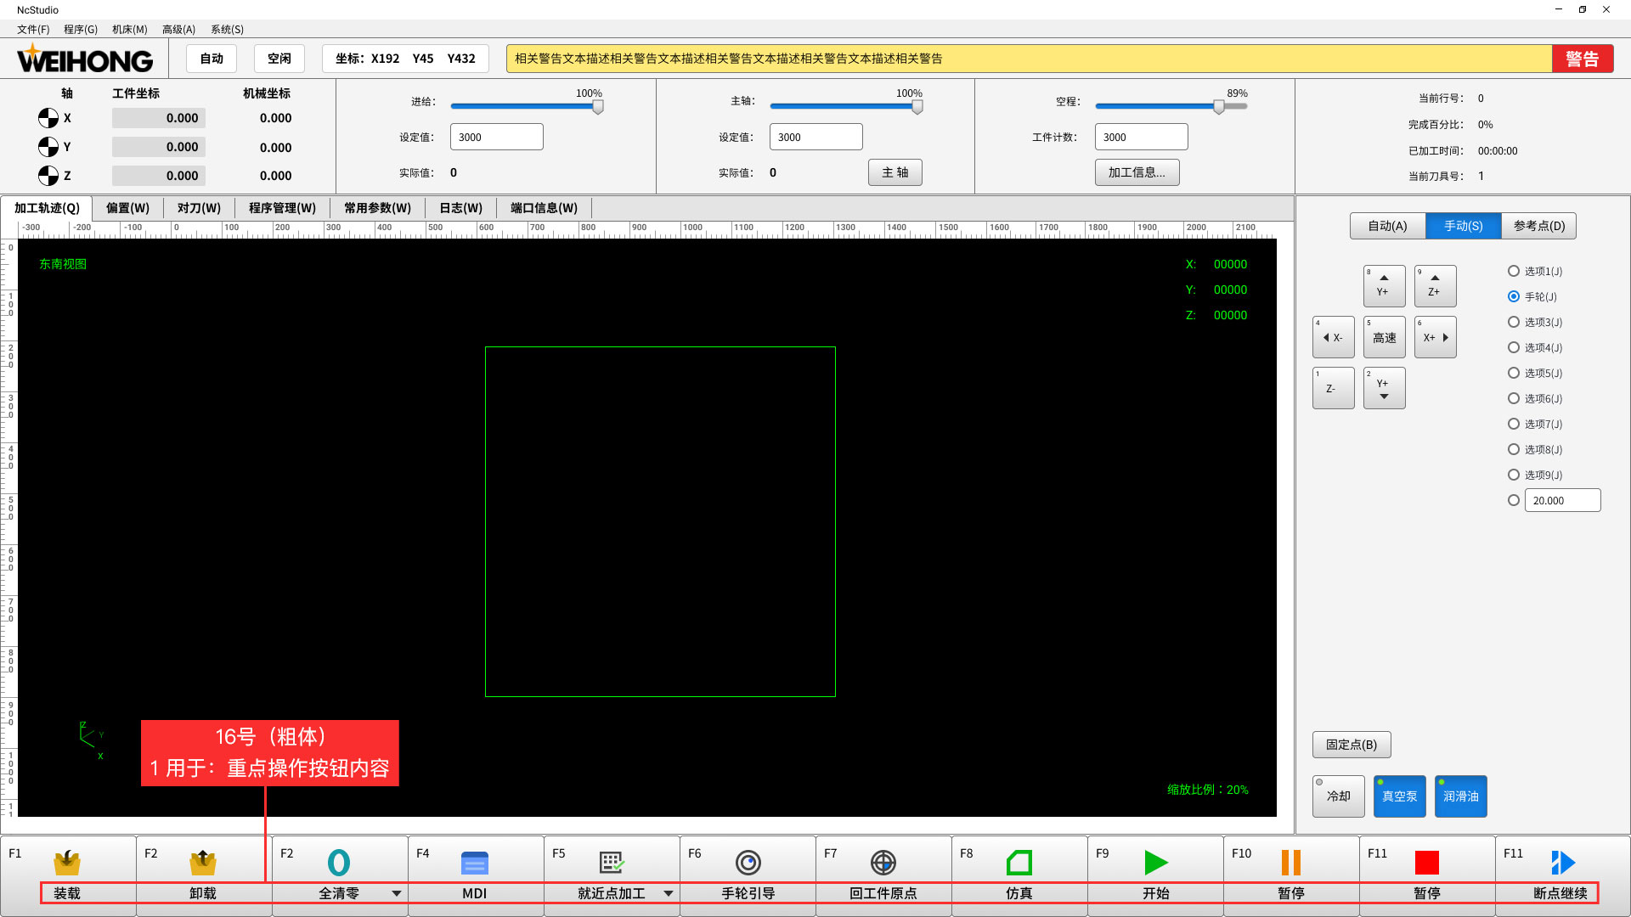This screenshot has width=1631, height=917.
Task: Switch to the 常用参数(W) tab
Action: 377,208
